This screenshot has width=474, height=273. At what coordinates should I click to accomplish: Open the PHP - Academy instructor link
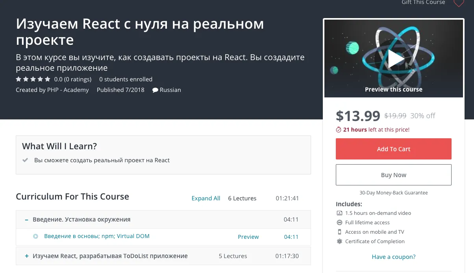68,90
